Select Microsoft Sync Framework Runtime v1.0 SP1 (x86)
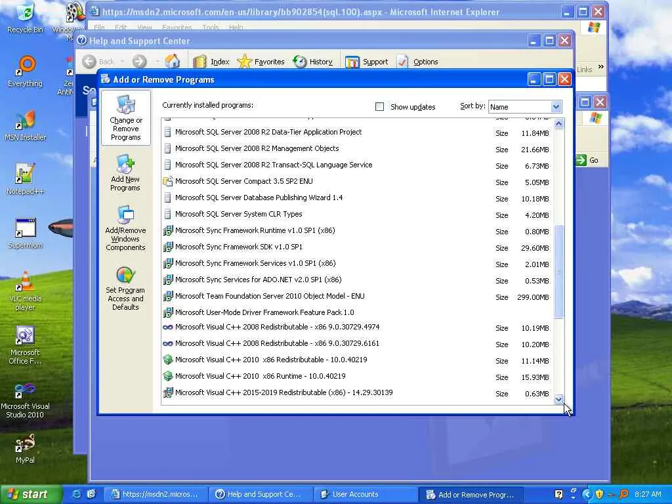The image size is (672, 504). coord(356,231)
